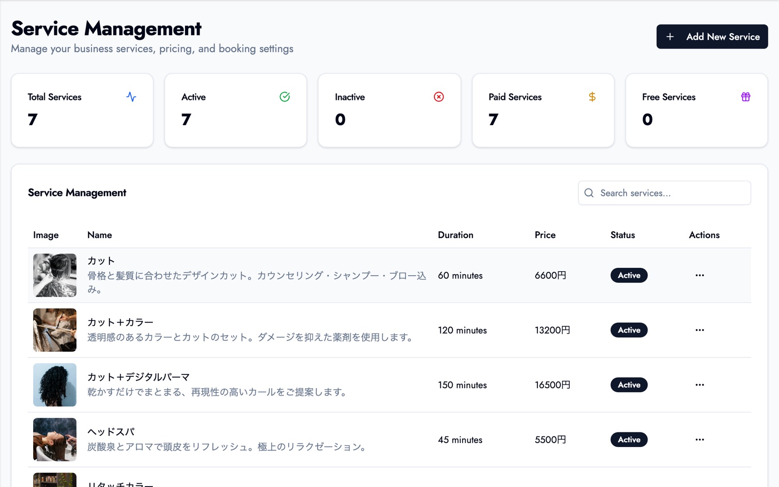Click the Status column header

[622, 235]
